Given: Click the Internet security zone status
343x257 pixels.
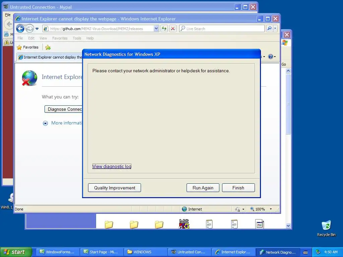Looking at the screenshot, I should tap(192, 209).
